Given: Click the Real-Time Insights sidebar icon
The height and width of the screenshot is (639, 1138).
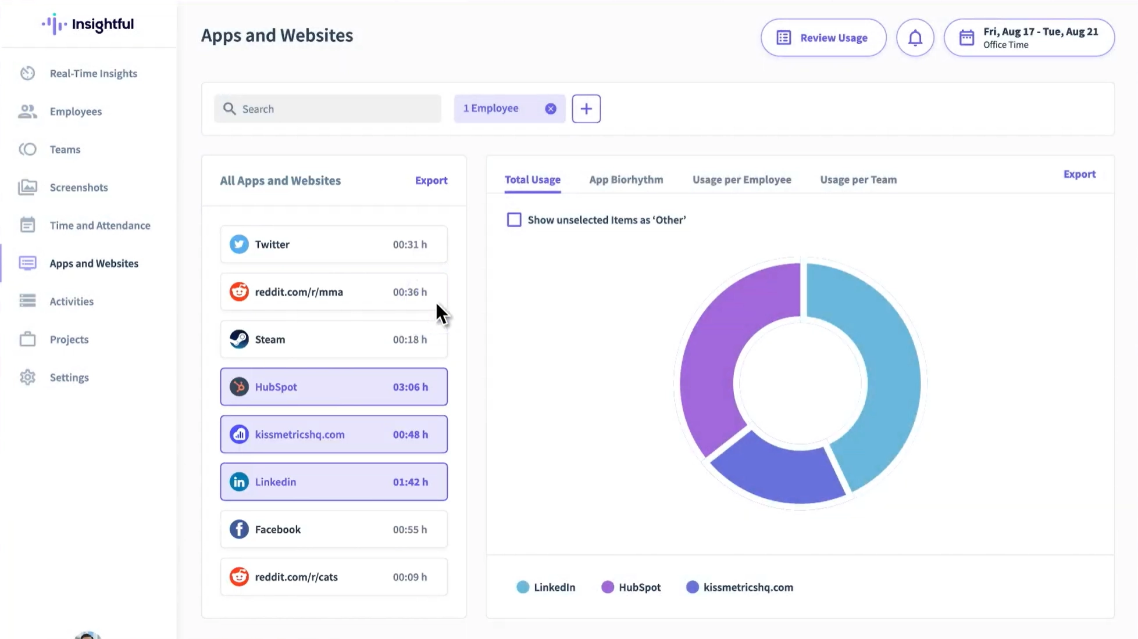Looking at the screenshot, I should (27, 73).
